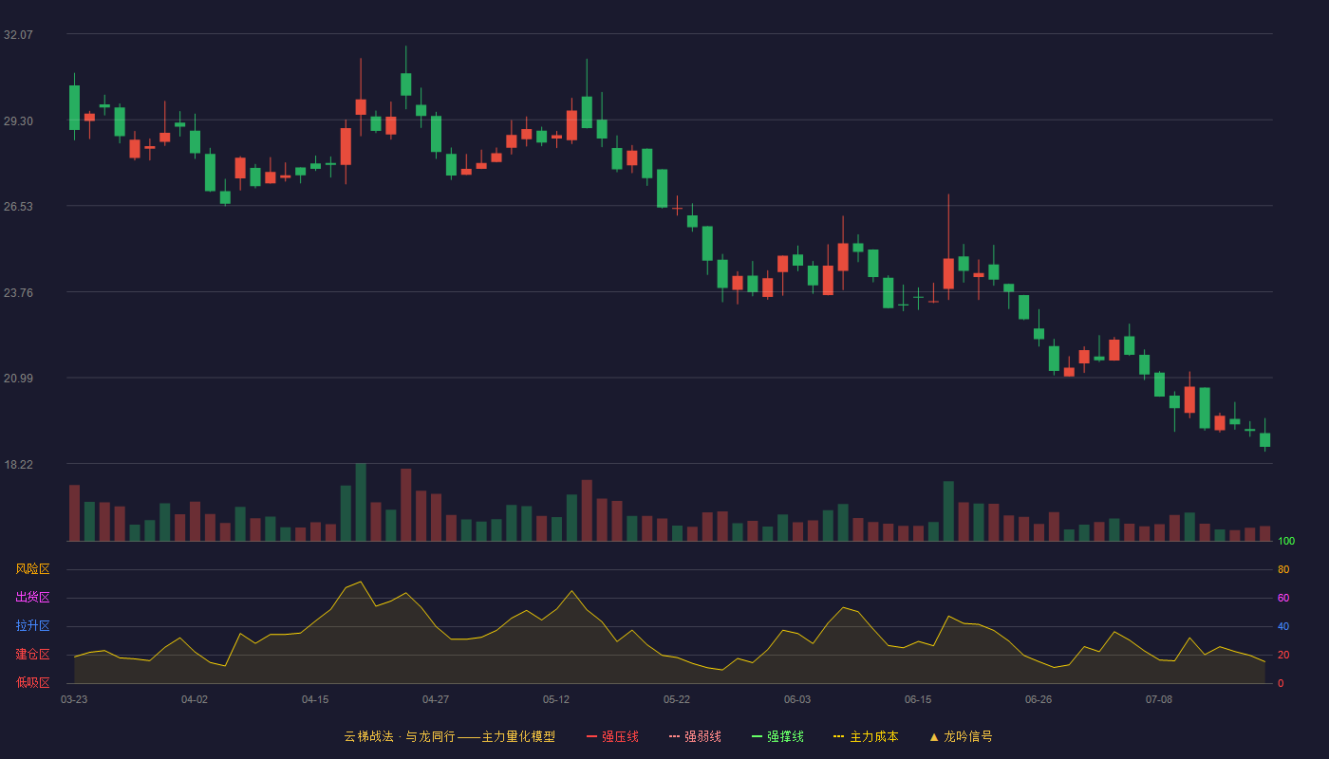Toggle the 龙吟信号 legend entry
The height and width of the screenshot is (759, 1329).
pyautogui.click(x=961, y=736)
